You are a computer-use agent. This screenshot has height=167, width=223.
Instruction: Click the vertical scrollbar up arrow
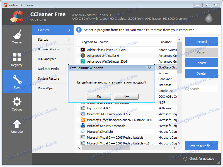pos(179,40)
